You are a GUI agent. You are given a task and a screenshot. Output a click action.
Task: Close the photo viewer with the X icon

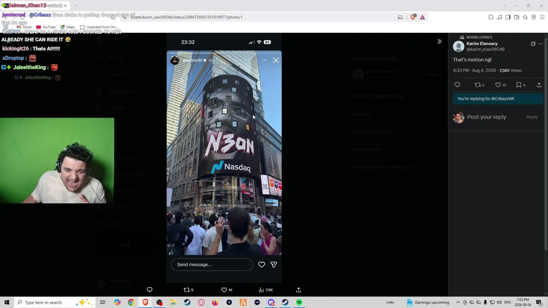9,41
